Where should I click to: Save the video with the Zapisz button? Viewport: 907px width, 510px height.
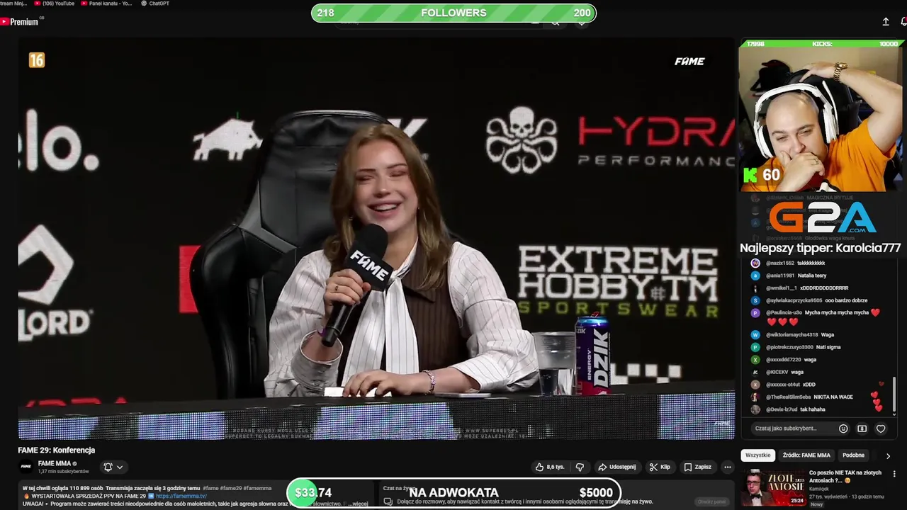click(697, 467)
